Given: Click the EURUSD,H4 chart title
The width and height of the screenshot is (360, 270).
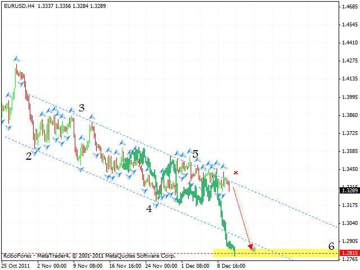Looking at the screenshot, I should pyautogui.click(x=18, y=6).
